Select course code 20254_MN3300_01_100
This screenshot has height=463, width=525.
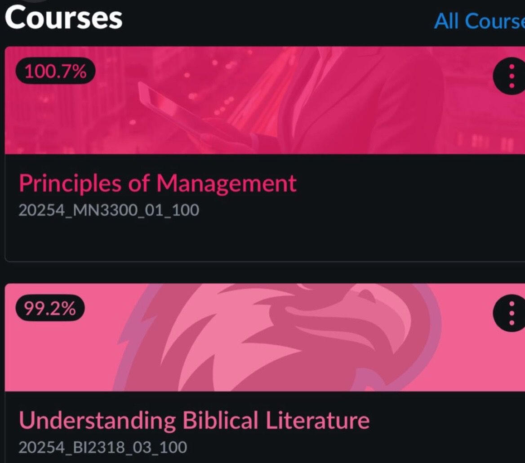coord(109,210)
